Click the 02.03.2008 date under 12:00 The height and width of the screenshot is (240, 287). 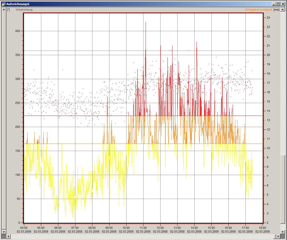coord(160,231)
